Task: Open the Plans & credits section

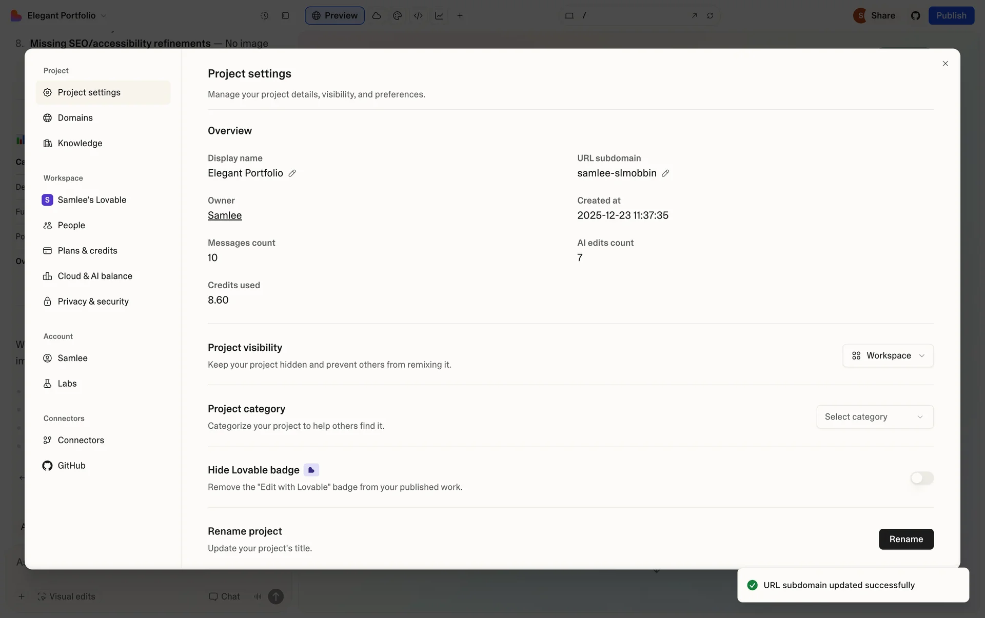Action: (x=87, y=251)
